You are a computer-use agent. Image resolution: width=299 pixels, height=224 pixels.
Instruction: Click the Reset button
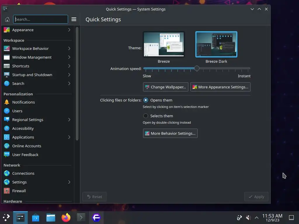point(94,197)
